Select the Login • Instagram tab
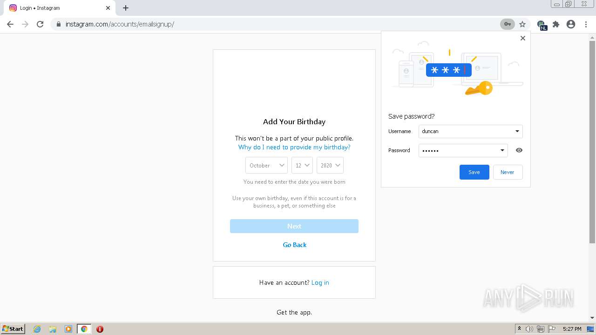The image size is (596, 335). point(60,8)
